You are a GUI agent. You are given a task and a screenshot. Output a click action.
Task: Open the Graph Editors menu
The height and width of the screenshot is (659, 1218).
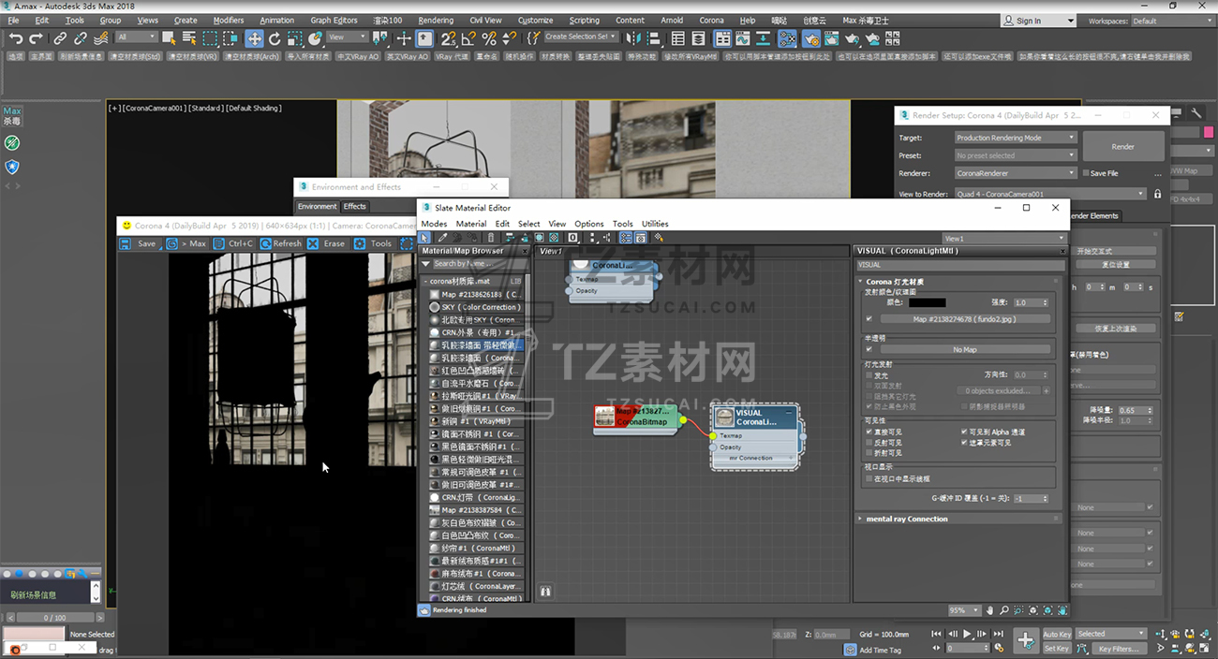coord(334,20)
